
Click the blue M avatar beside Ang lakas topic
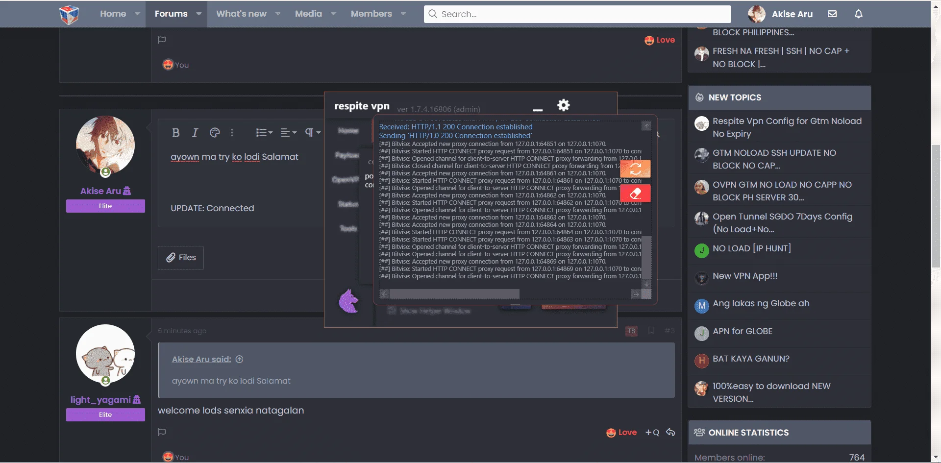[x=702, y=306]
